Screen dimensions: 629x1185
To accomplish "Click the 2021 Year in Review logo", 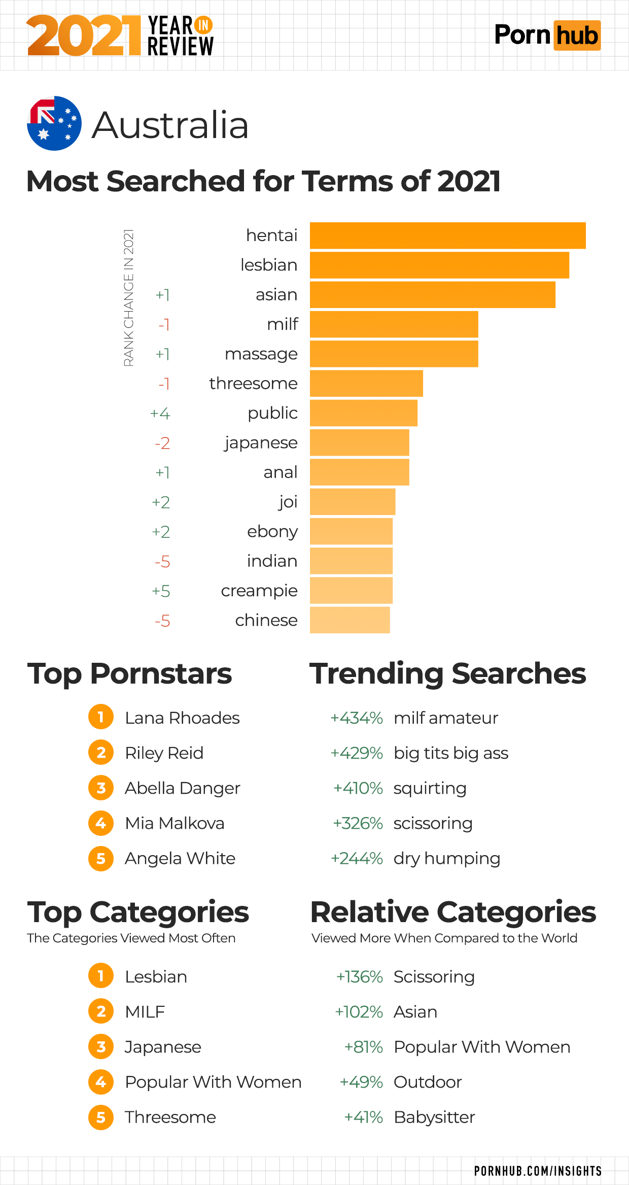I will coord(120,36).
